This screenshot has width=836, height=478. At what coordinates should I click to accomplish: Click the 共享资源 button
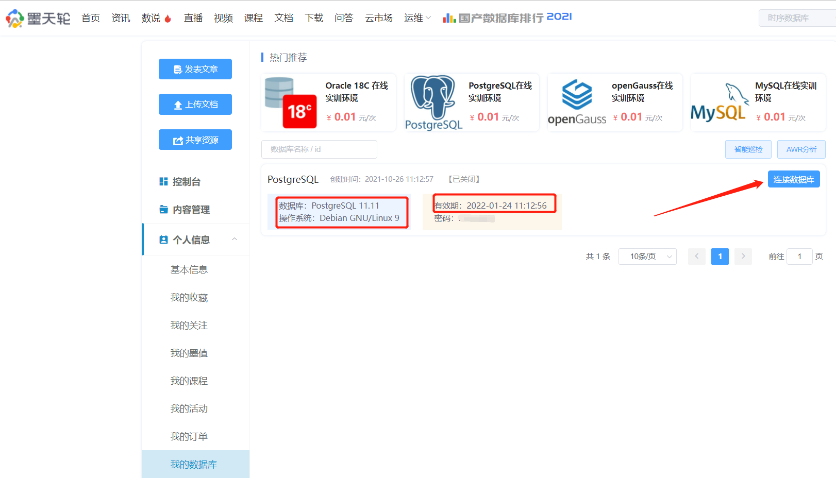(x=195, y=140)
